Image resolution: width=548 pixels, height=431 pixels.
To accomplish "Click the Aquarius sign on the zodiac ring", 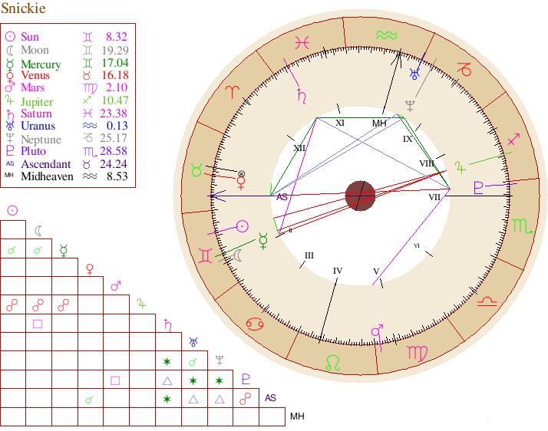I will (x=387, y=35).
